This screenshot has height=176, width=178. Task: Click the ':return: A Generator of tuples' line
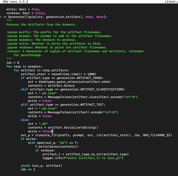click(x=75, y=51)
